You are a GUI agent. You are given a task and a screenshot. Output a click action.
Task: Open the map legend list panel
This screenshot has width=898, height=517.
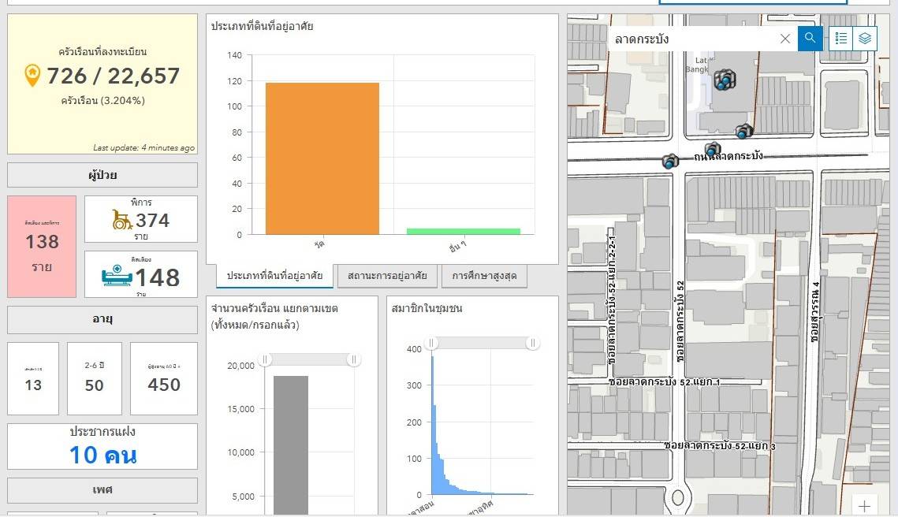(841, 39)
